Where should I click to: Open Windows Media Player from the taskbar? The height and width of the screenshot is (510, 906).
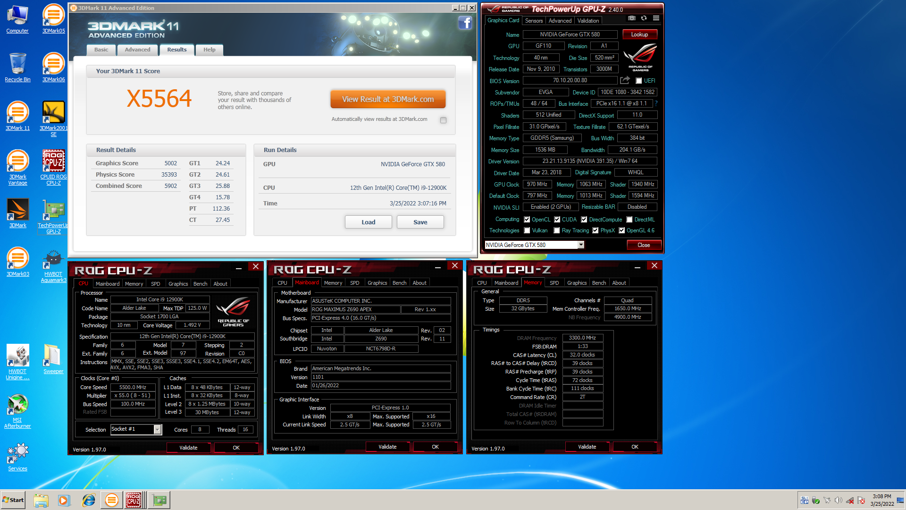pyautogui.click(x=64, y=500)
